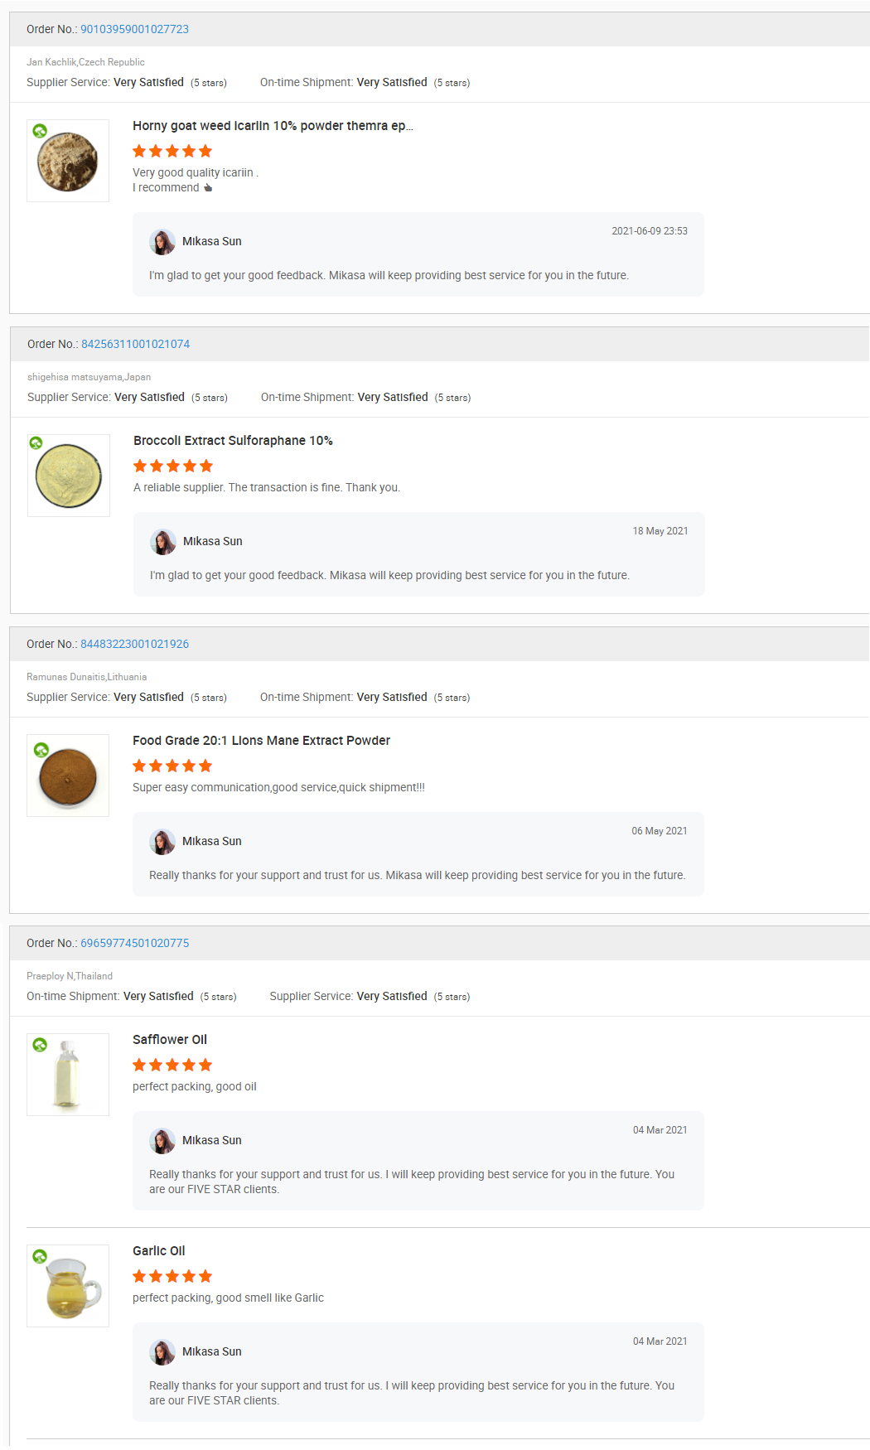Click green badge icon on Broccoli Extract image

pyautogui.click(x=36, y=443)
